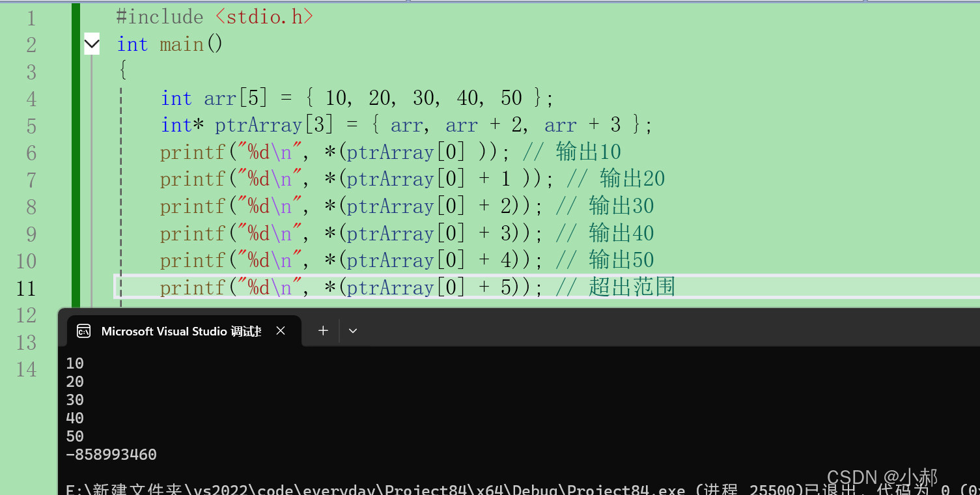Click the 'int main()' declaration
Screen dimensions: 980x495
point(170,44)
